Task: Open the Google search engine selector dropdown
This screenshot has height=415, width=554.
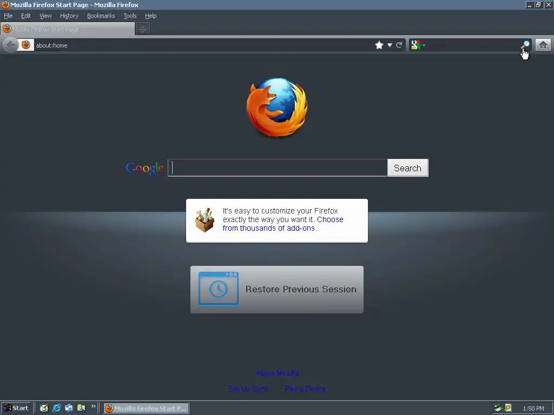Action: (x=418, y=45)
